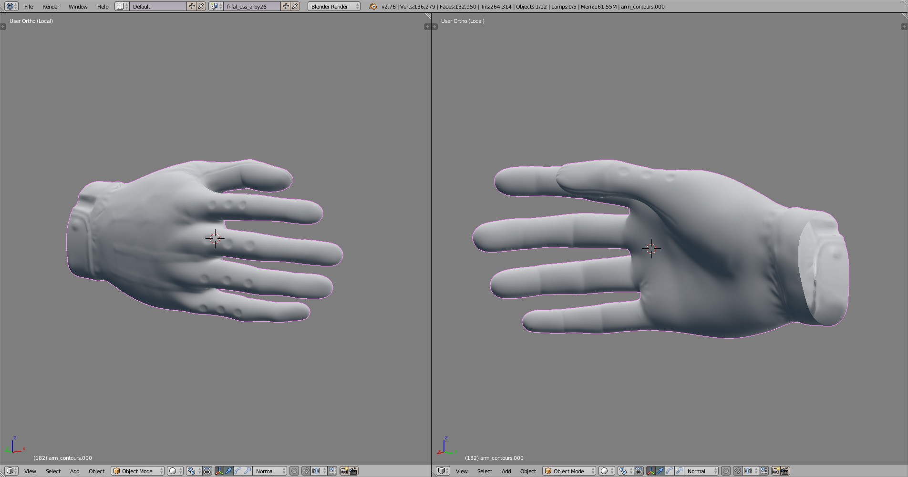Click rotate manipulator icon in left viewport header
This screenshot has height=477, width=908.
238,471
